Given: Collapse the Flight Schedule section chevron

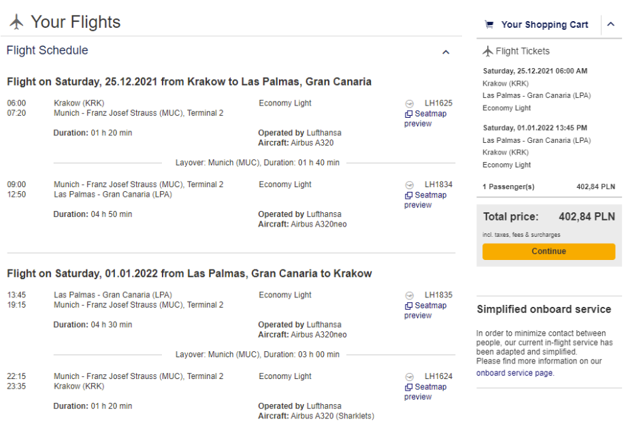Looking at the screenshot, I should pyautogui.click(x=446, y=52).
